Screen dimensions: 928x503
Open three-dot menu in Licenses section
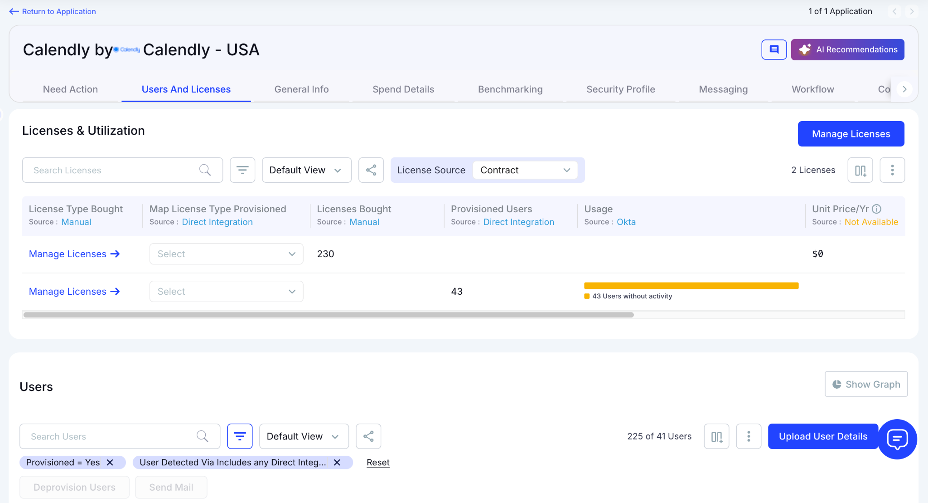(892, 170)
